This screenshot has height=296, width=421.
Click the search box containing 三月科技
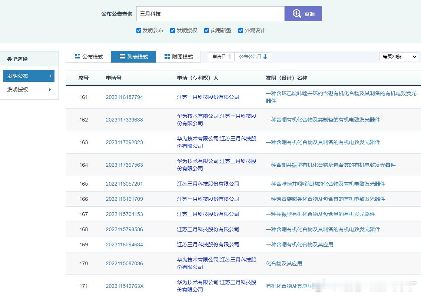(210, 14)
